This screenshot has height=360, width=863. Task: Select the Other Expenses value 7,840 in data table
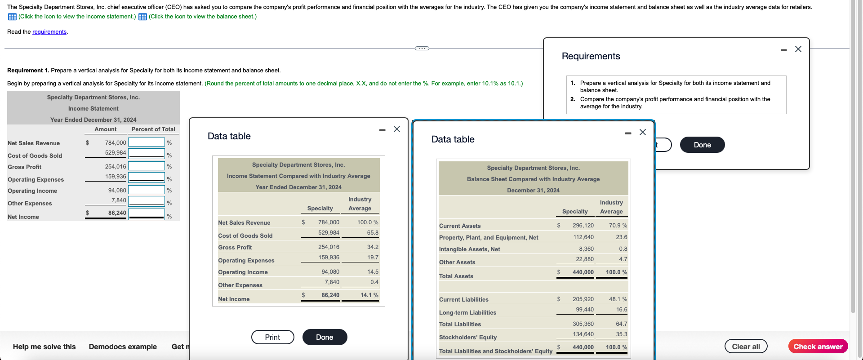(x=332, y=282)
